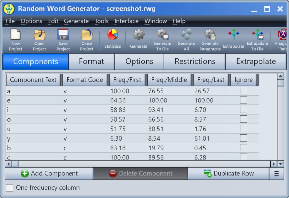
Task: Enable the One frequency column checkbox
Action: tap(10, 188)
